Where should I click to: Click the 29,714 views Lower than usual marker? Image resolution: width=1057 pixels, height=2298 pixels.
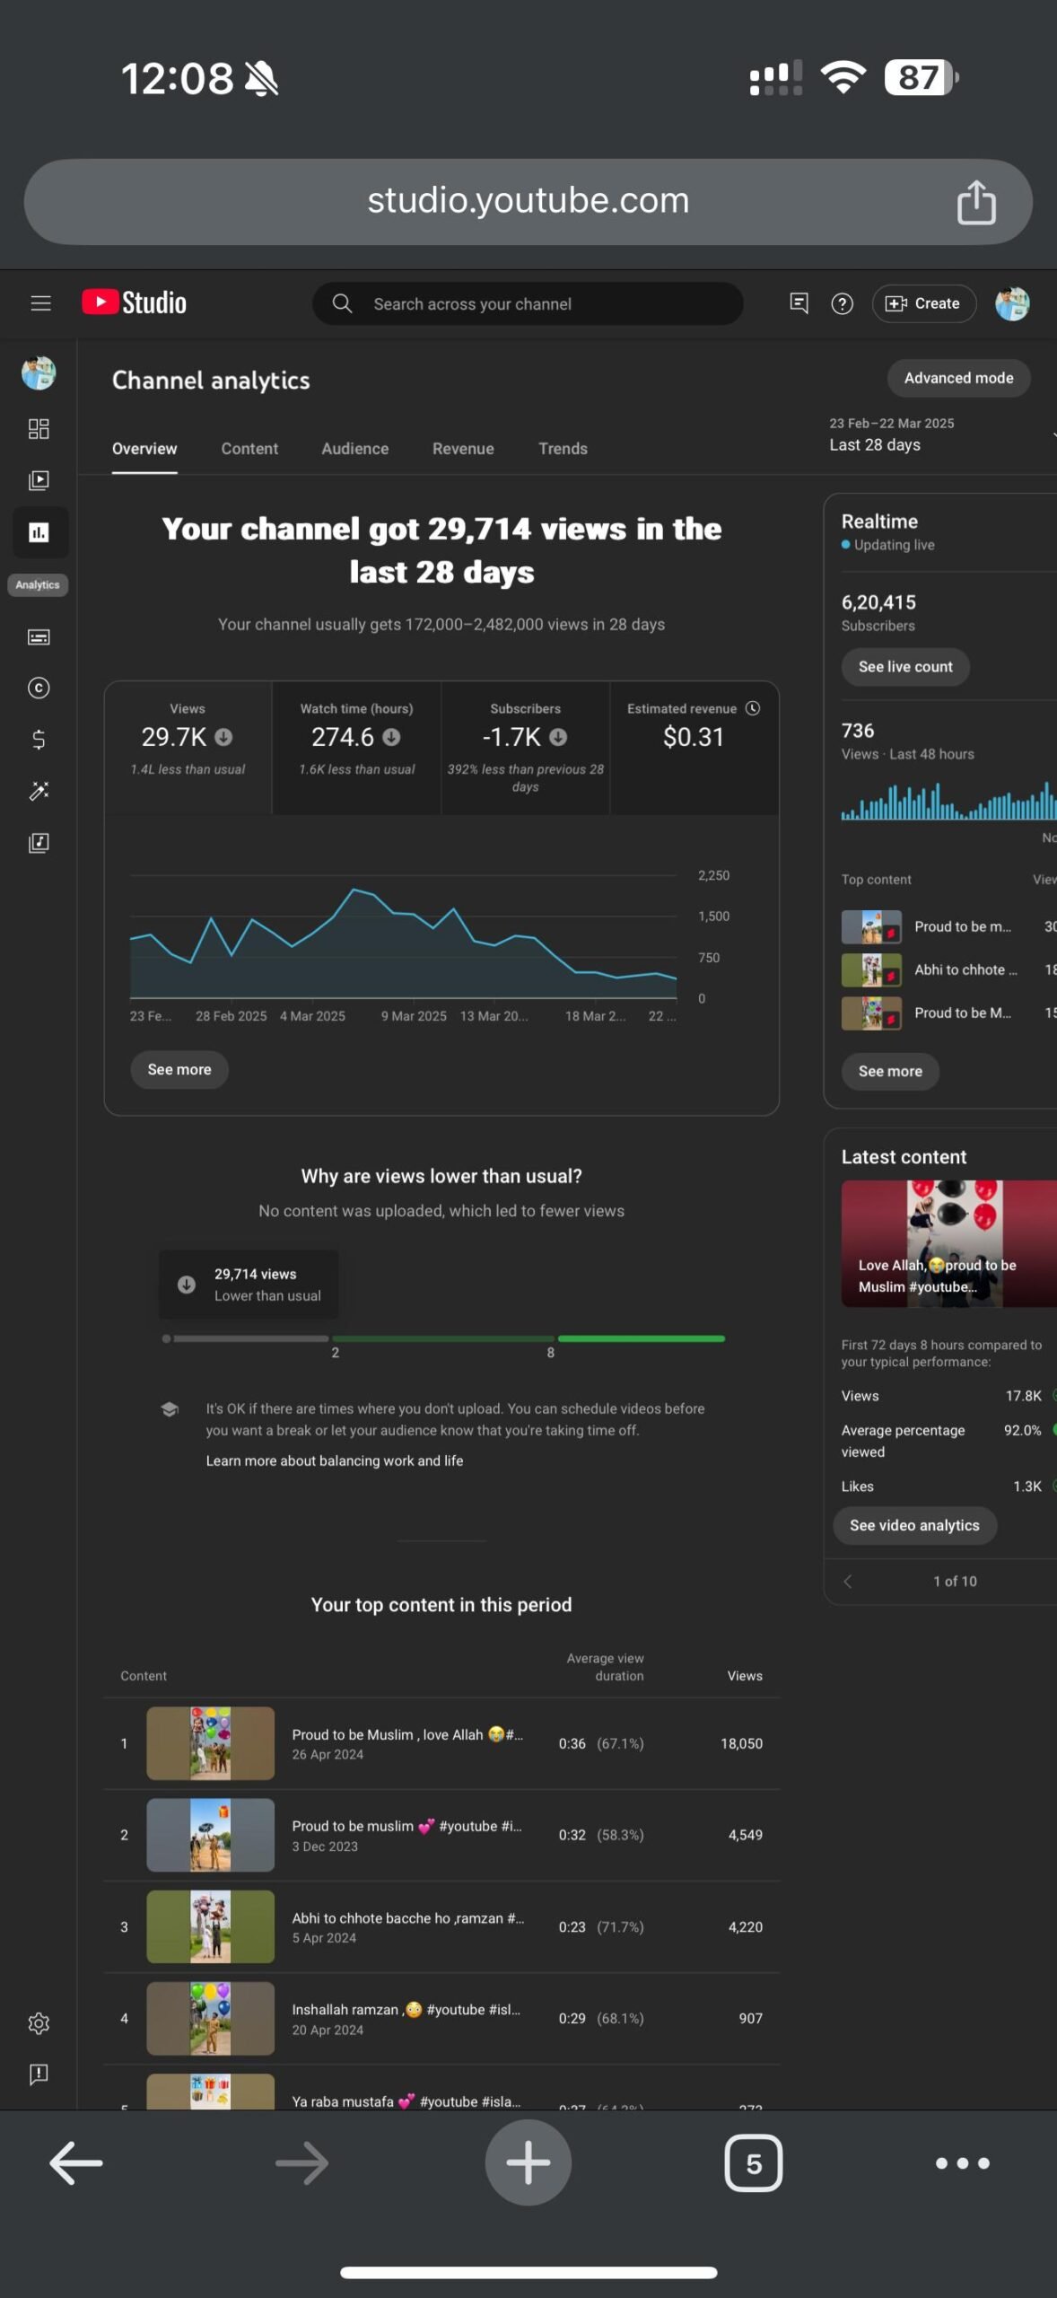[x=249, y=1285]
